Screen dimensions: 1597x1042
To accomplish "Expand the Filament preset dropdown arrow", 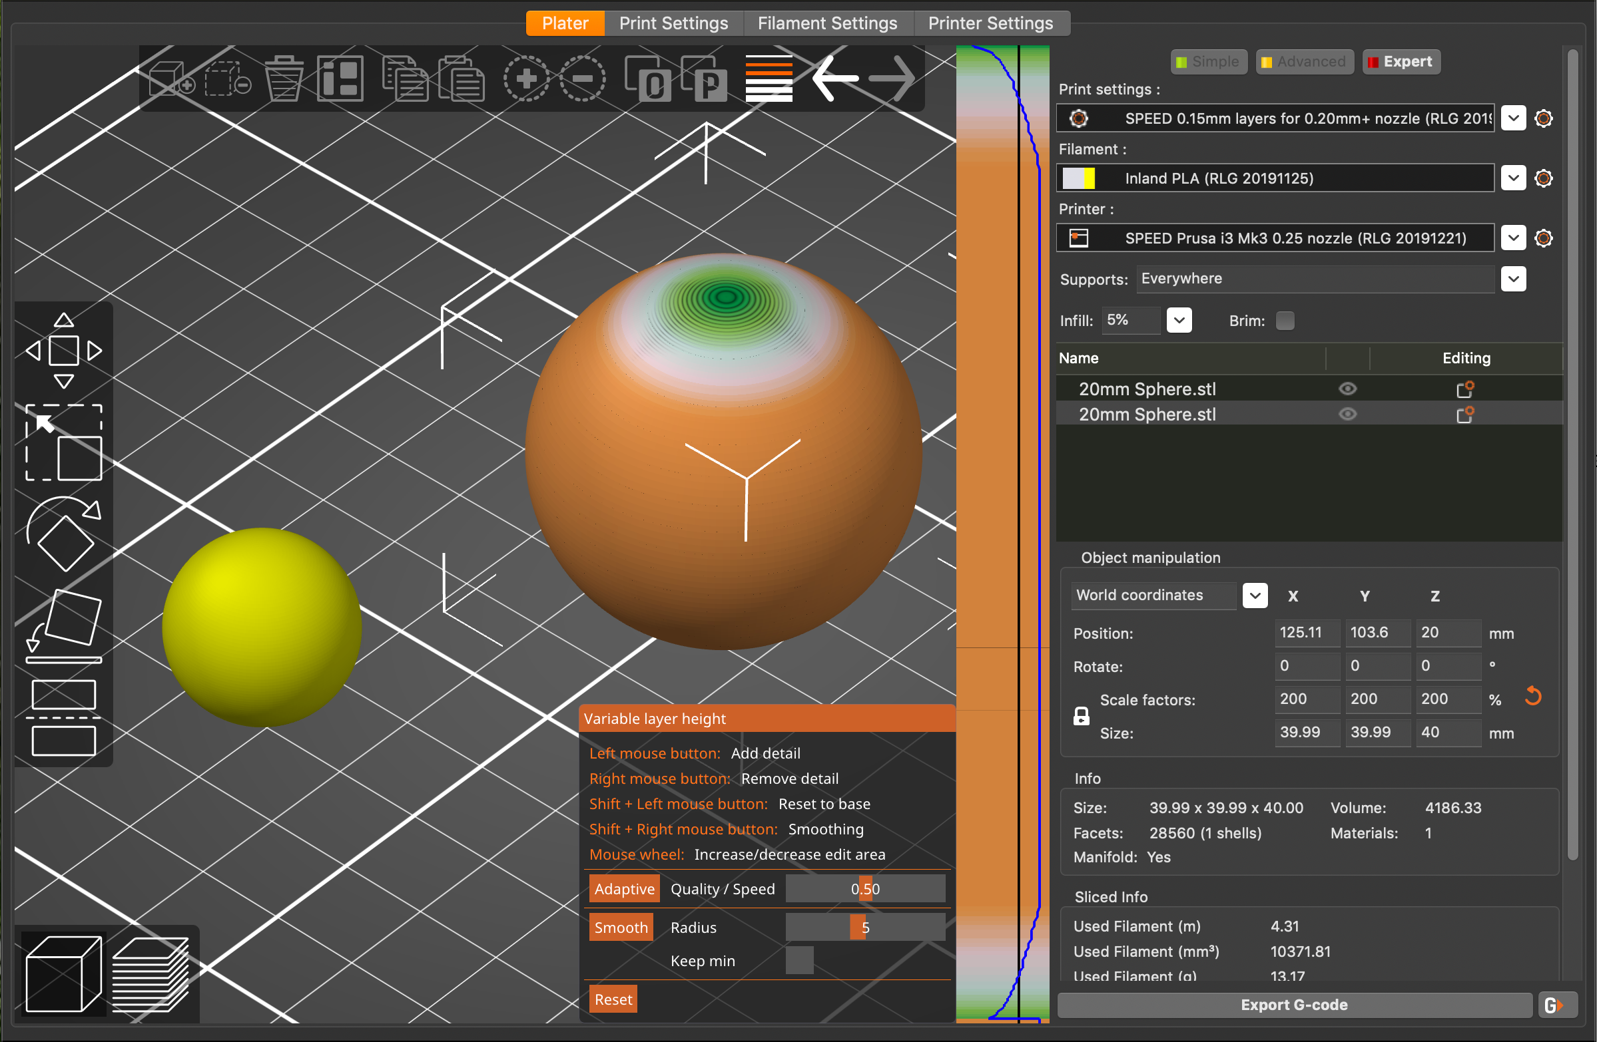I will click(x=1513, y=178).
